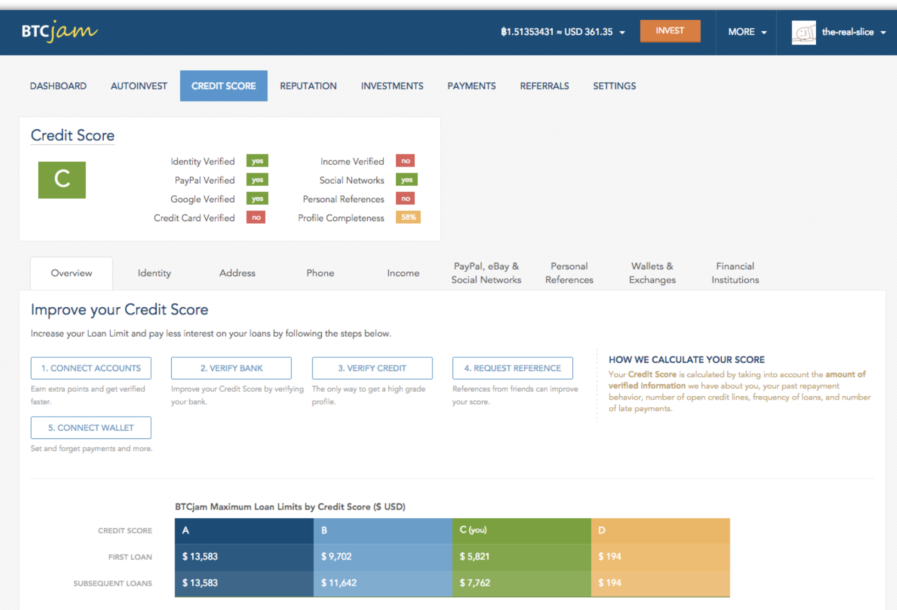Viewport: 897px width, 610px height.
Task: Click the Income Verified no badge
Action: tap(405, 161)
